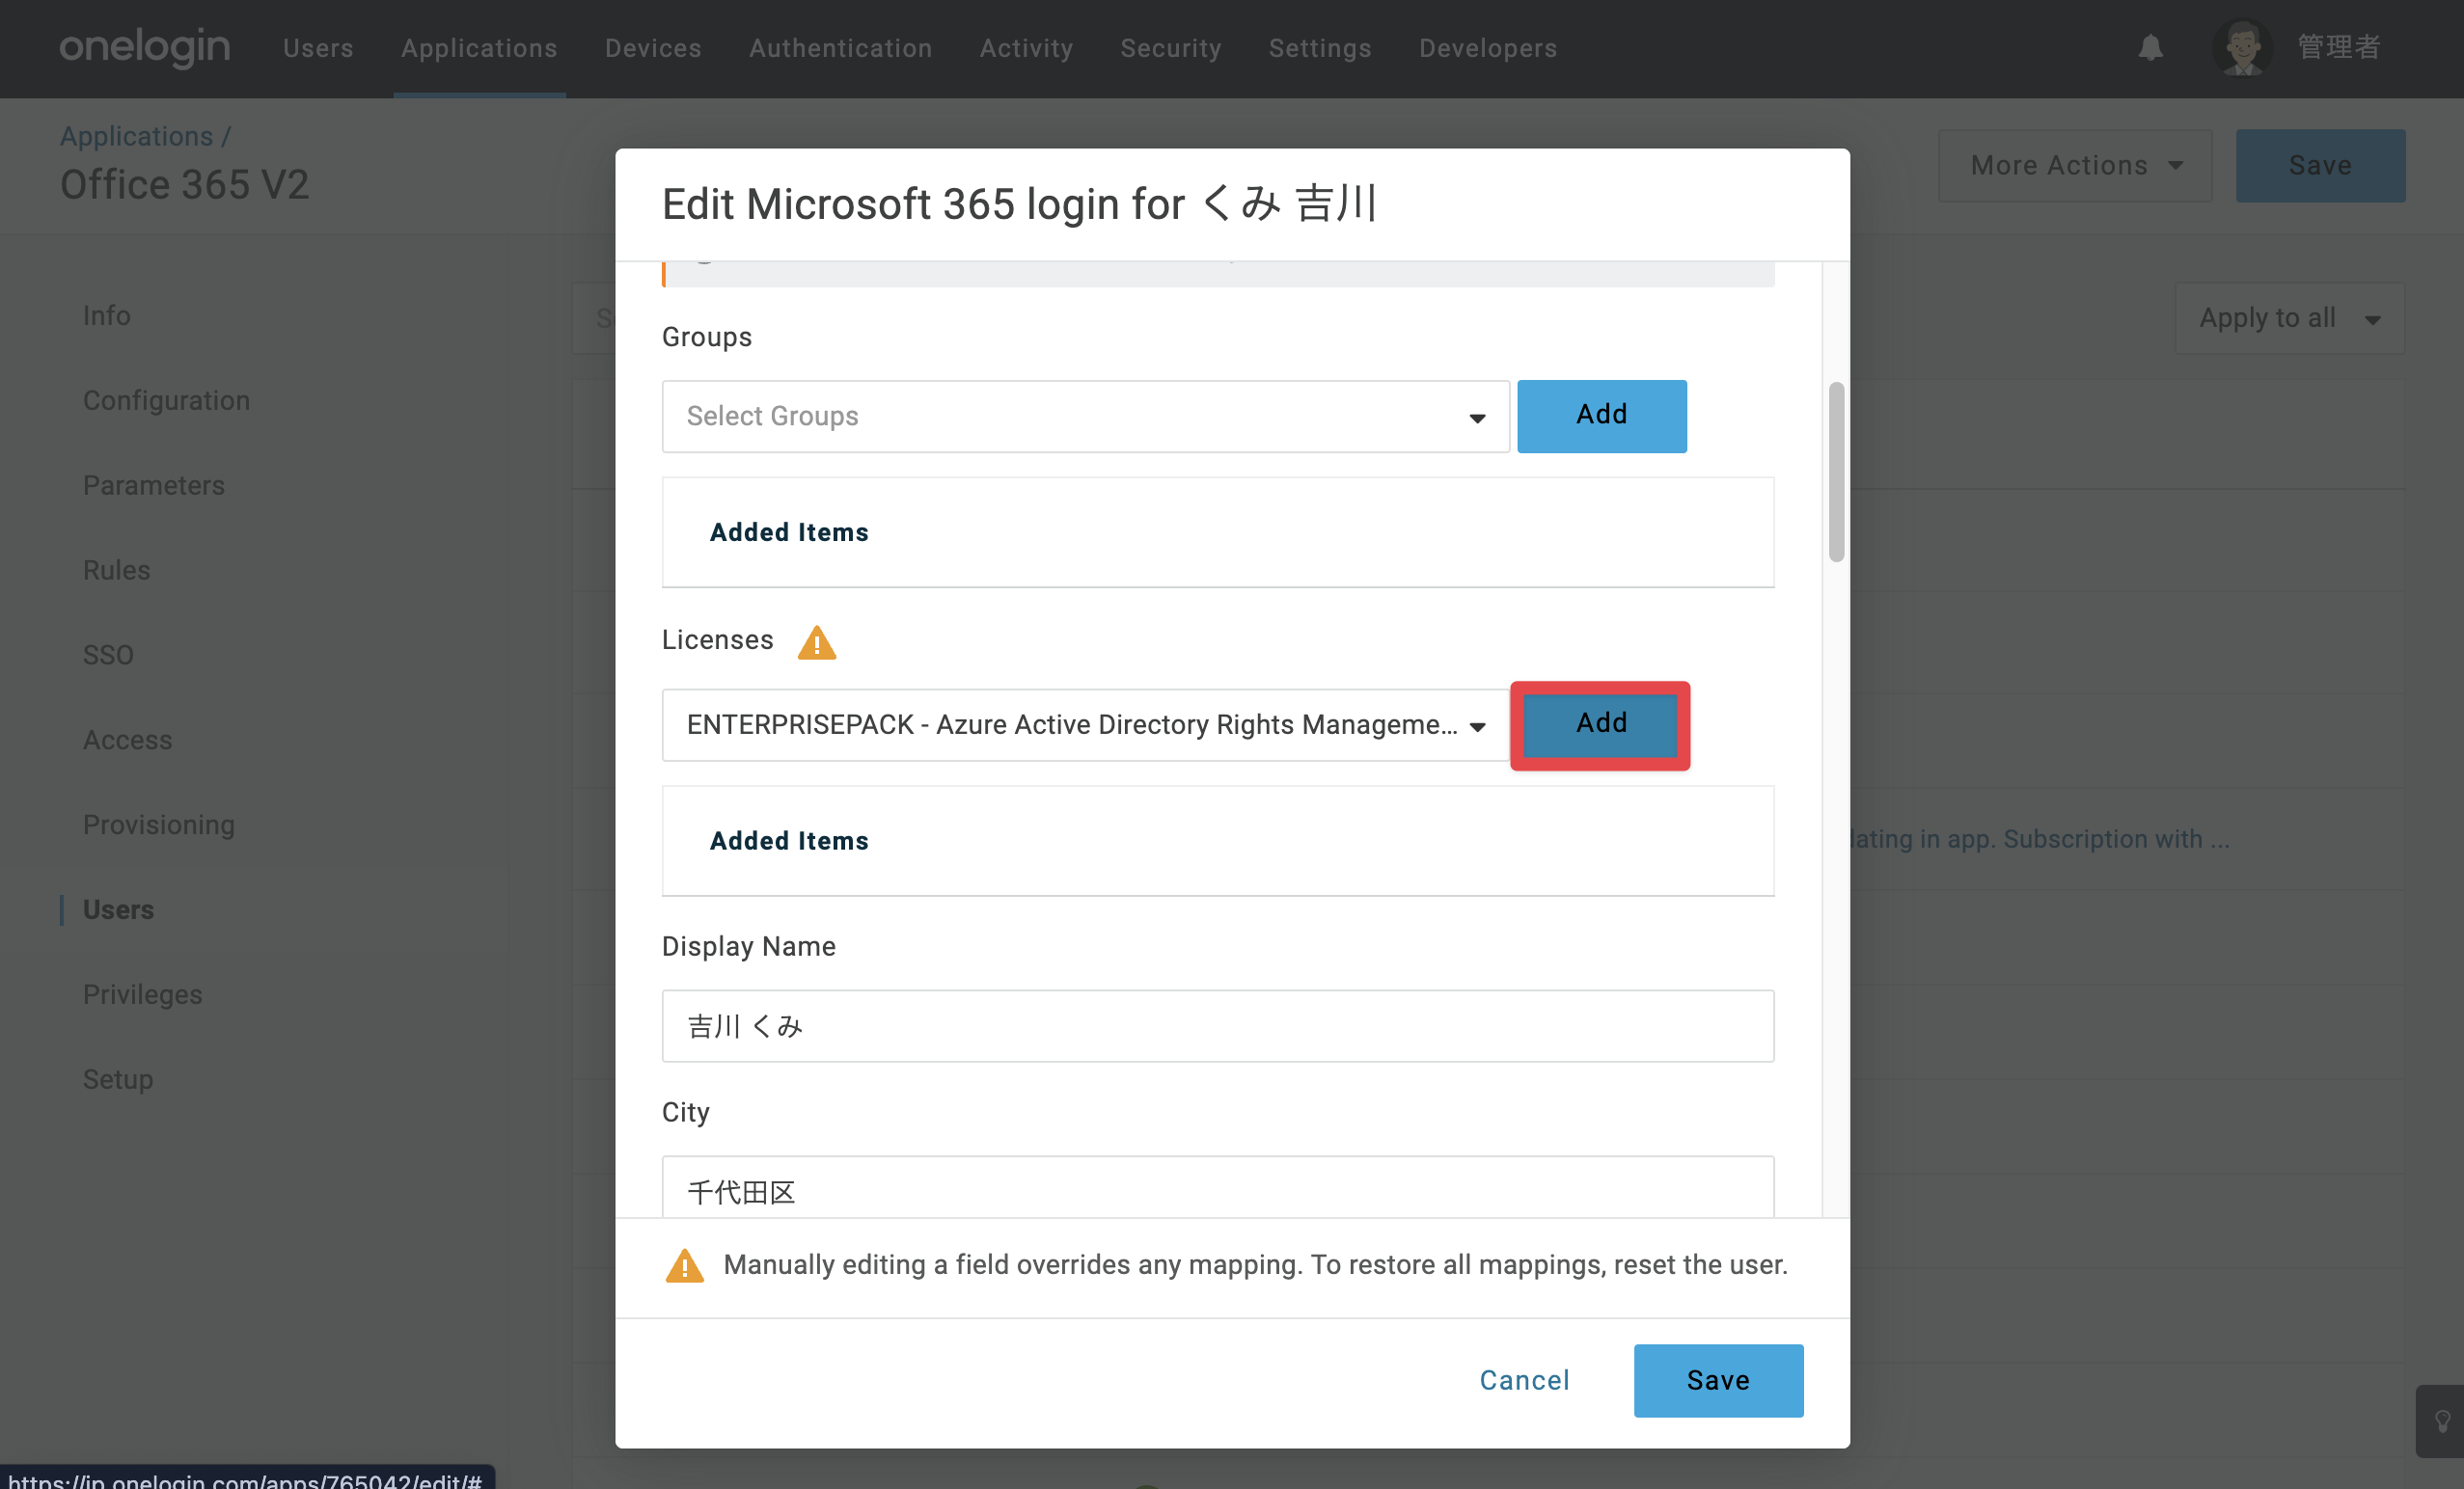Click the Office 365 V2 page title

(x=185, y=185)
